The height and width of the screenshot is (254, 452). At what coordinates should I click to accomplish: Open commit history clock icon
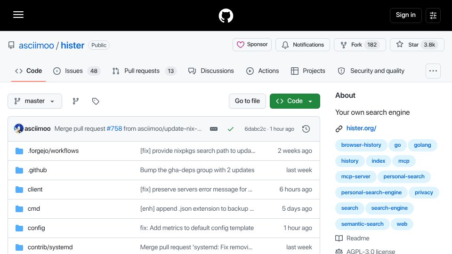click(306, 129)
